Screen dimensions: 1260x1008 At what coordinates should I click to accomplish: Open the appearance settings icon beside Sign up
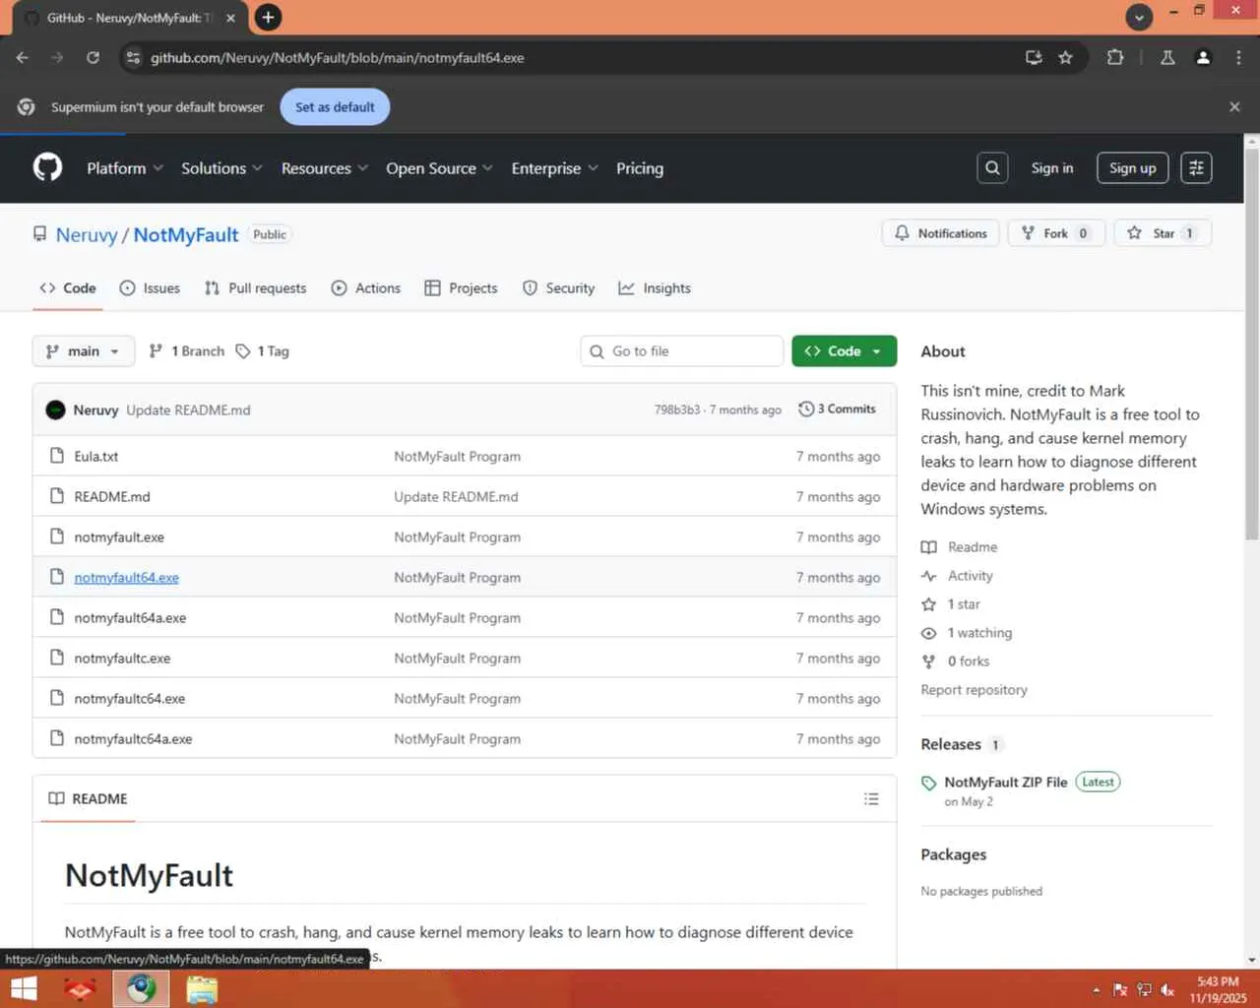1196,168
